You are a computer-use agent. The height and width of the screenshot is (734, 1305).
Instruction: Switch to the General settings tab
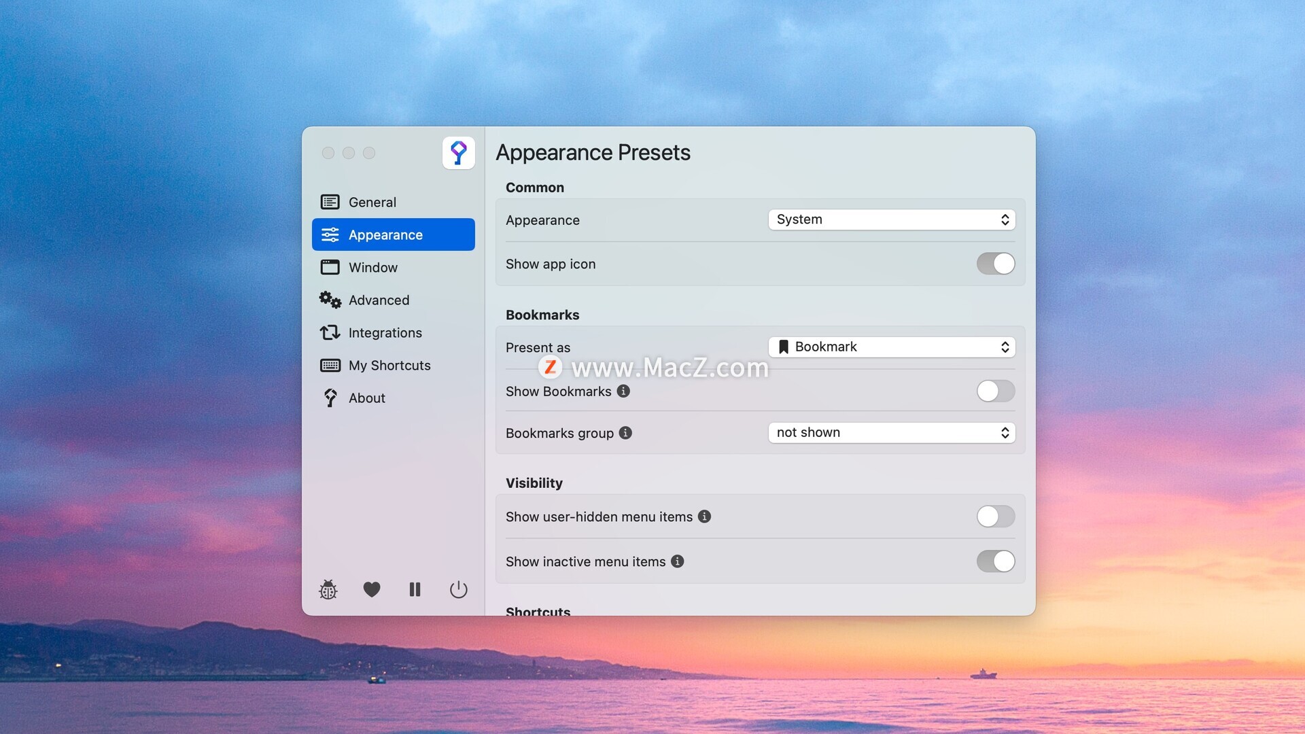(x=372, y=202)
